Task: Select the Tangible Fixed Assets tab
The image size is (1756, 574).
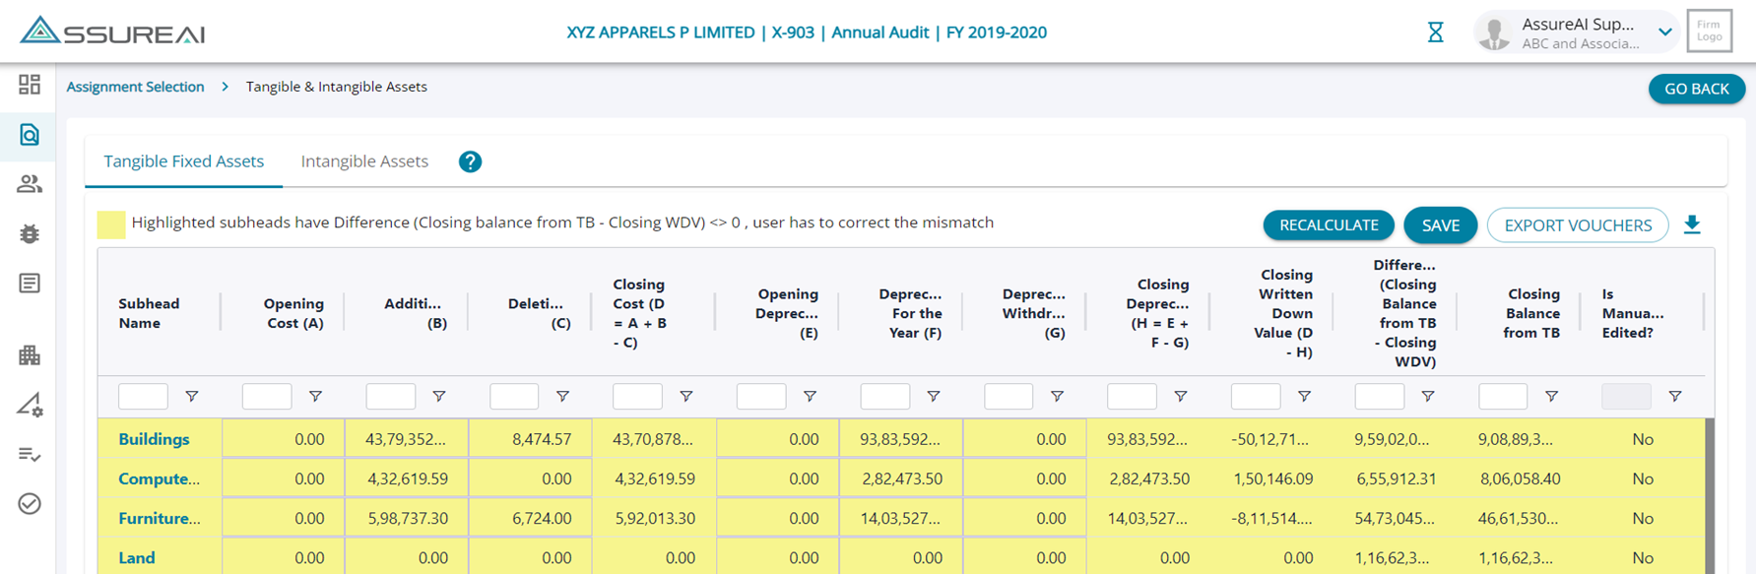Action: pos(184,161)
